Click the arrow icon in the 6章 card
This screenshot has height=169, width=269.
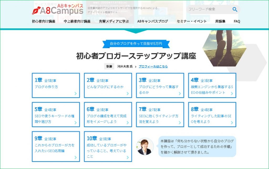click(128, 122)
